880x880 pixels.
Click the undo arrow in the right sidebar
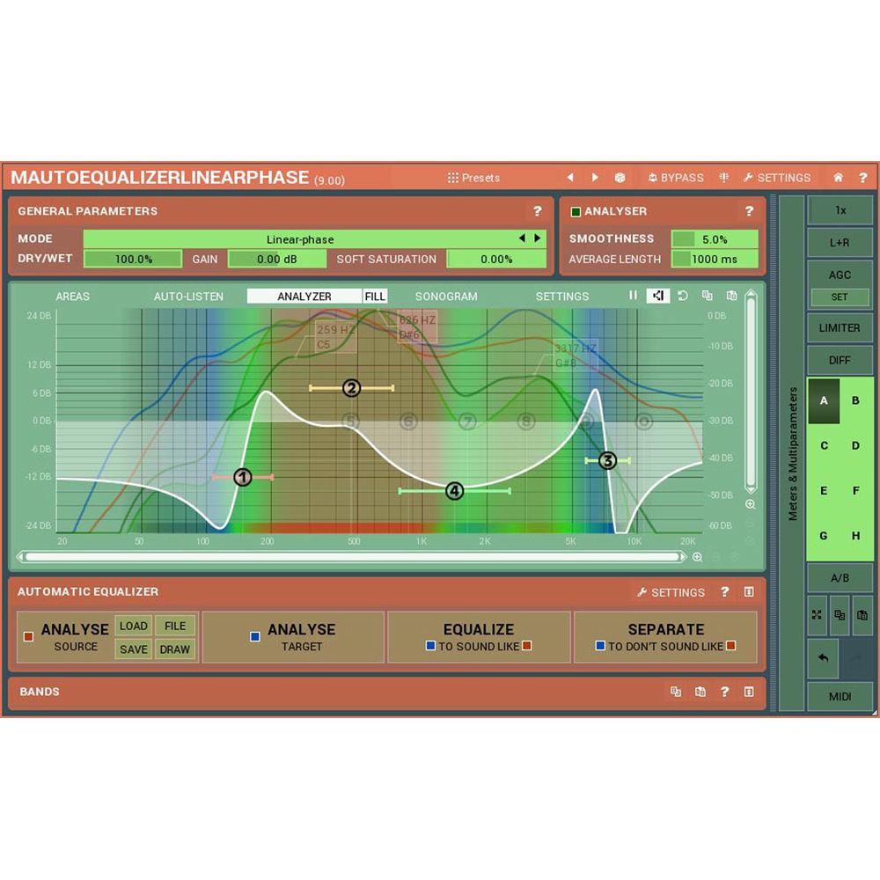pos(822,658)
